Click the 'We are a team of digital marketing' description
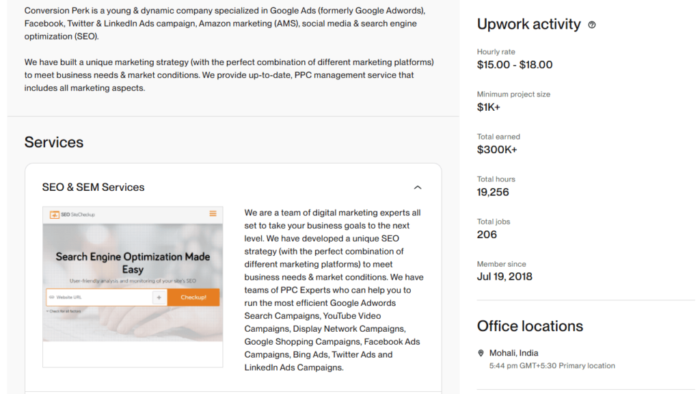 pos(334,290)
